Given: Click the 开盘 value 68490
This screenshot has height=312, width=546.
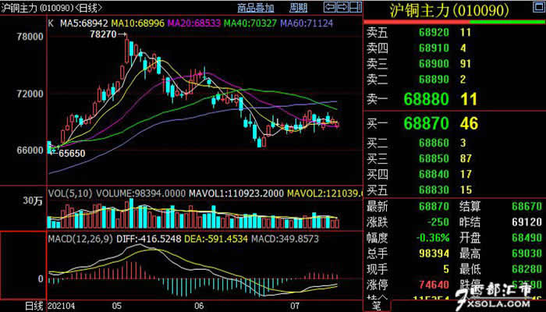Looking at the screenshot, I should [526, 238].
